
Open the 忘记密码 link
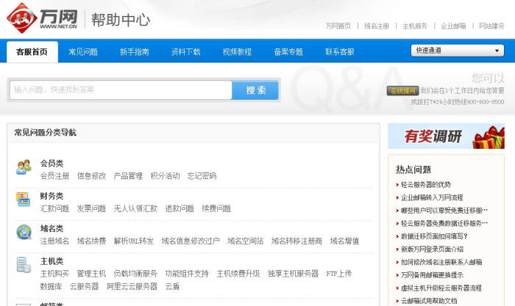202,176
